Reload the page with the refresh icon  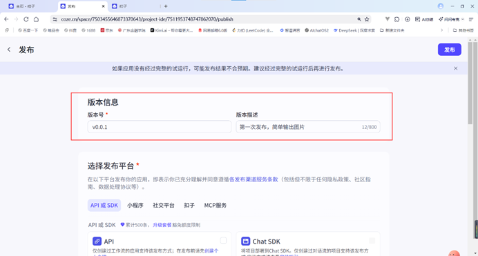(x=26, y=19)
